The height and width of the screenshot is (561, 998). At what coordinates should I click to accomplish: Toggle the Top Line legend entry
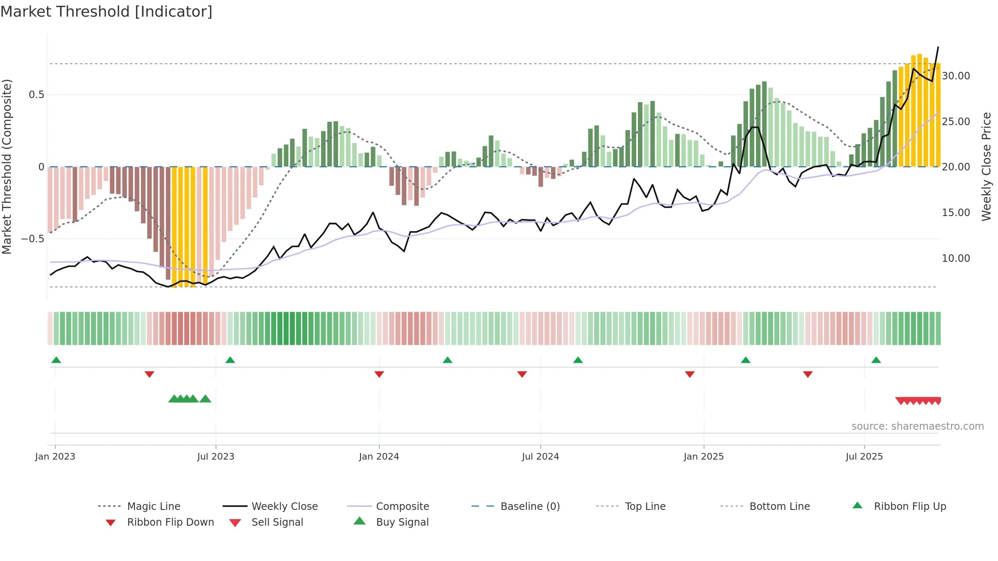(631, 506)
